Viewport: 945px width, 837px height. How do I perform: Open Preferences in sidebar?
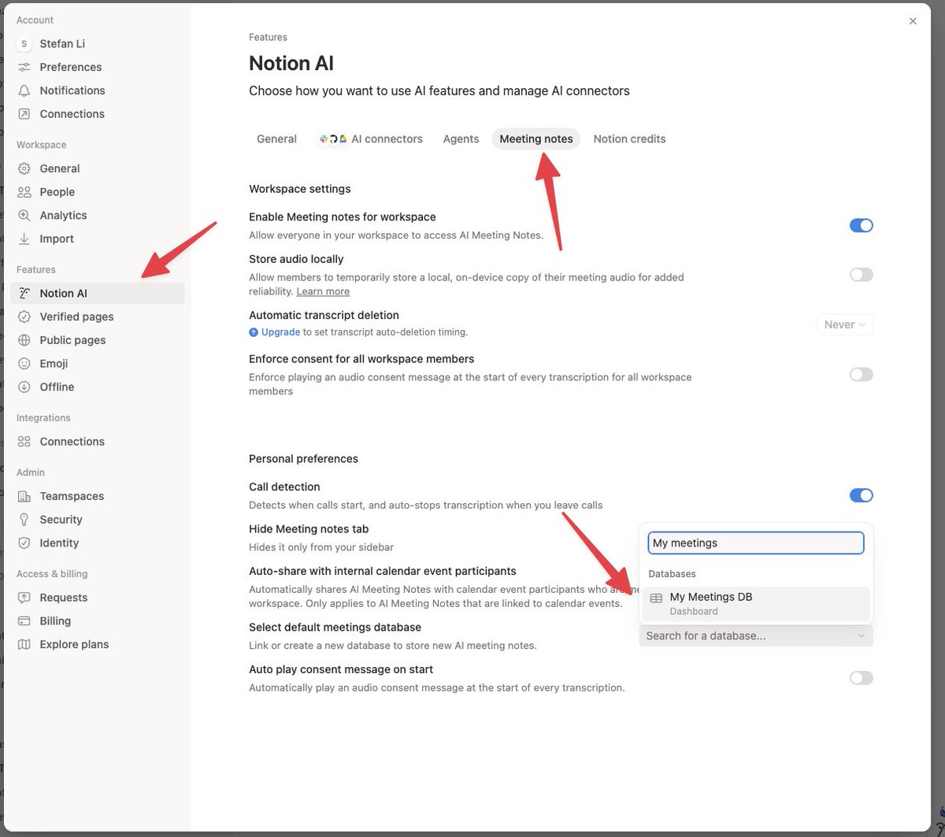tap(98, 67)
